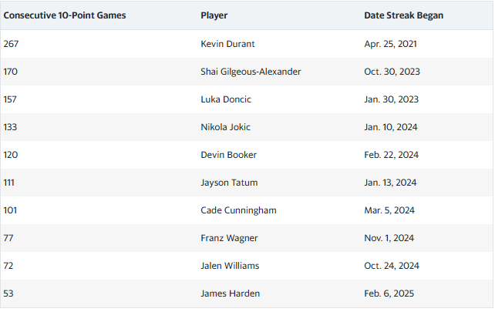Select Cade Cunningham in the table

238,210
